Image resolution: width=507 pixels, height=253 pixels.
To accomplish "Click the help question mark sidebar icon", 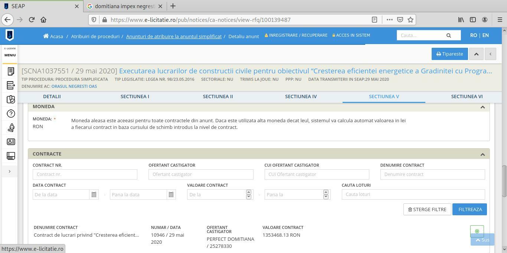I will [11, 114].
